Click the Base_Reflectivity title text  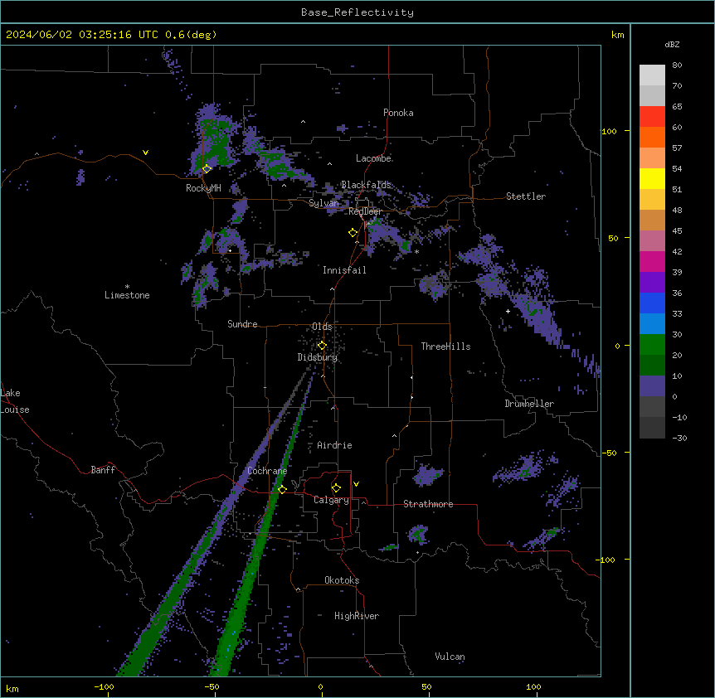pos(357,12)
